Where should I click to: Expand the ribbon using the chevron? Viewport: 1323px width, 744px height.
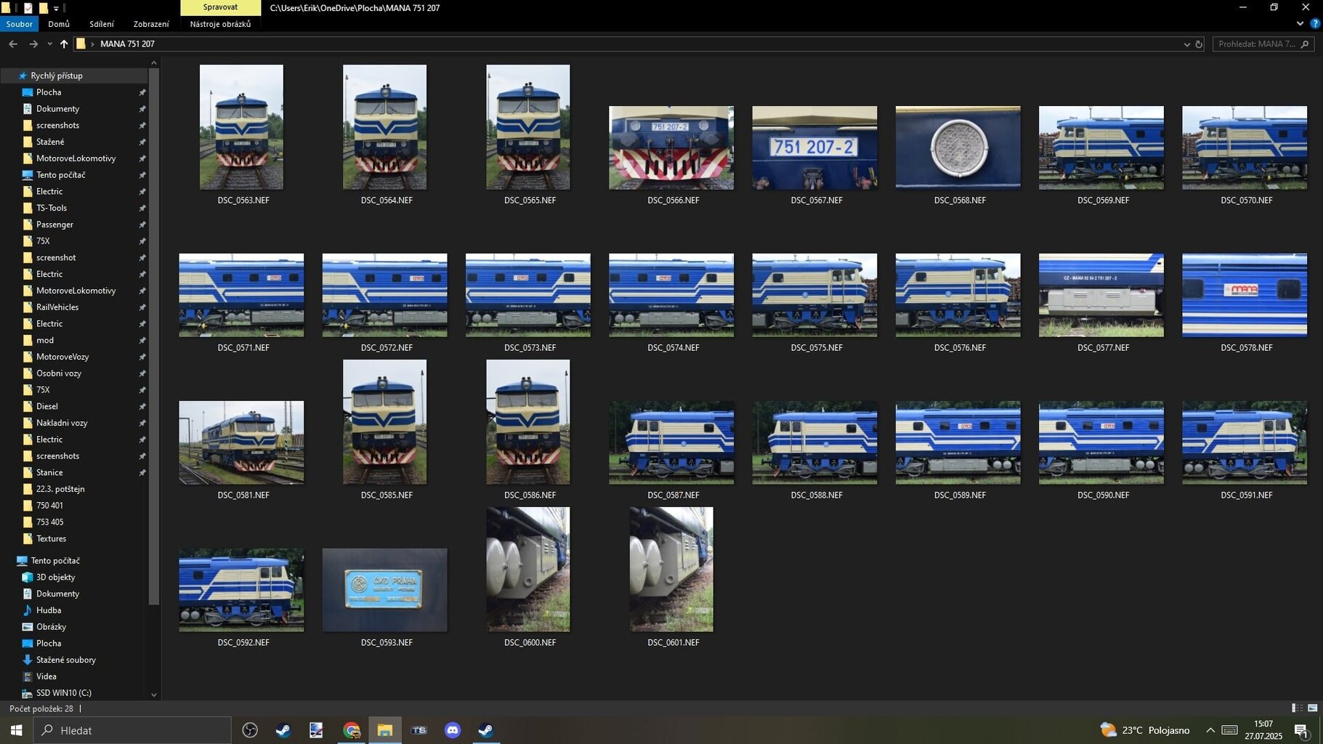coord(1300,24)
